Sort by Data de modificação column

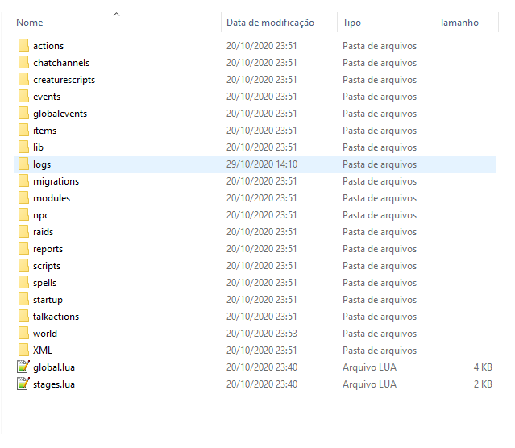pos(270,23)
